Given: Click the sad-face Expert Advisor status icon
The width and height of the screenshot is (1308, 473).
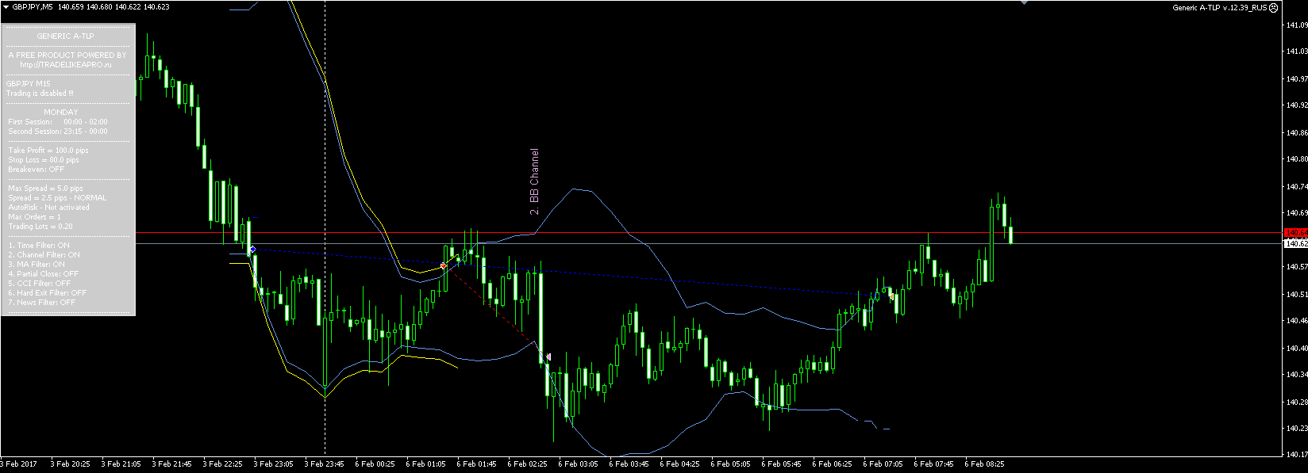Looking at the screenshot, I should 1274,7.
